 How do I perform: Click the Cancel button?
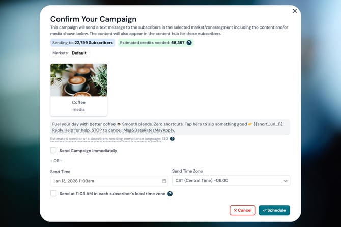pyautogui.click(x=242, y=210)
